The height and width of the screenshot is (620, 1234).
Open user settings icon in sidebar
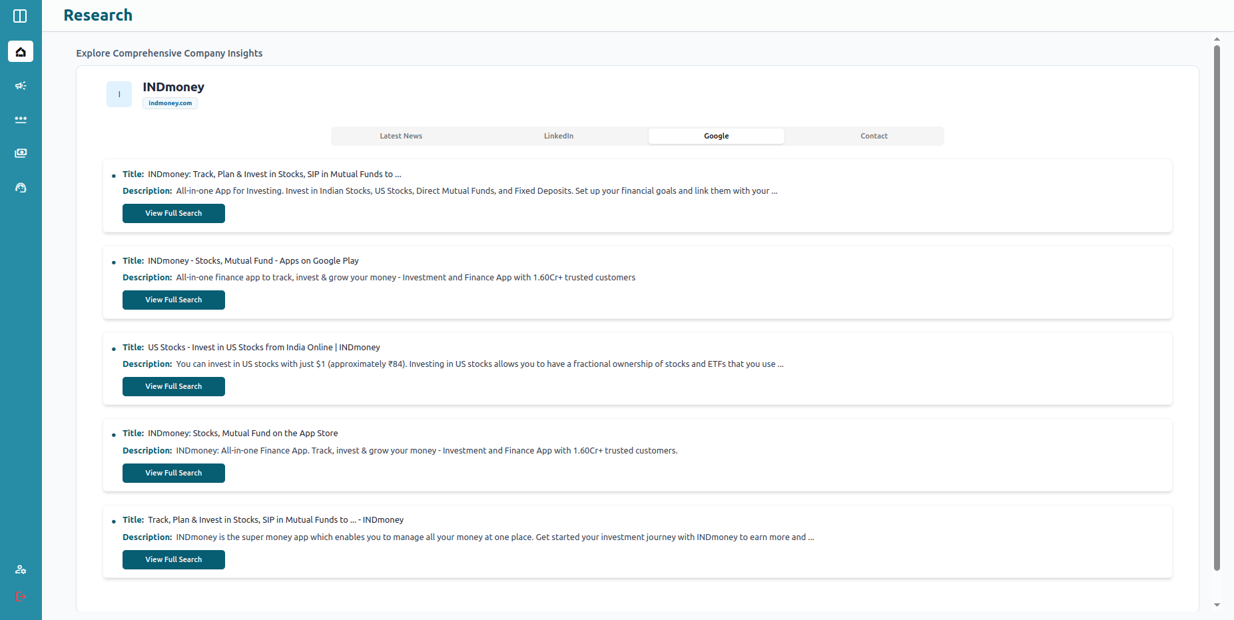tap(21, 569)
